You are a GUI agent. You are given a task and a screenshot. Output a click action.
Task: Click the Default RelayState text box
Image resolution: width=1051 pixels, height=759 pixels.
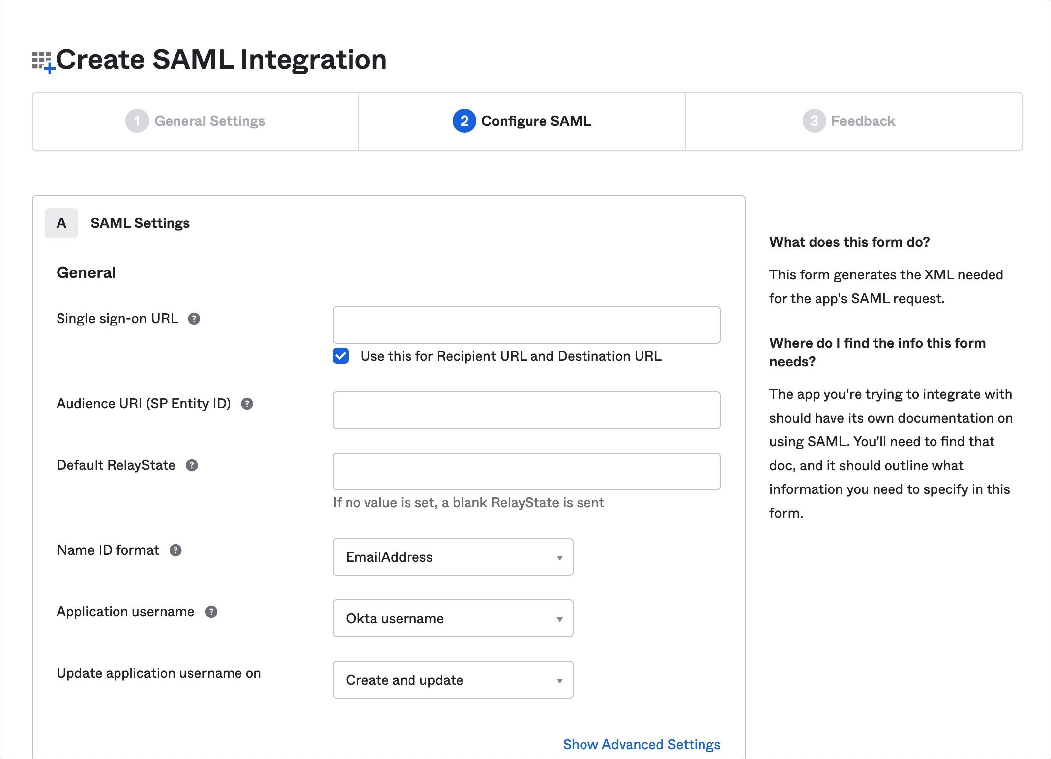click(526, 472)
